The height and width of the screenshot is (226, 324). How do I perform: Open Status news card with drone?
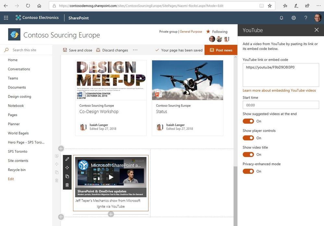[188, 98]
